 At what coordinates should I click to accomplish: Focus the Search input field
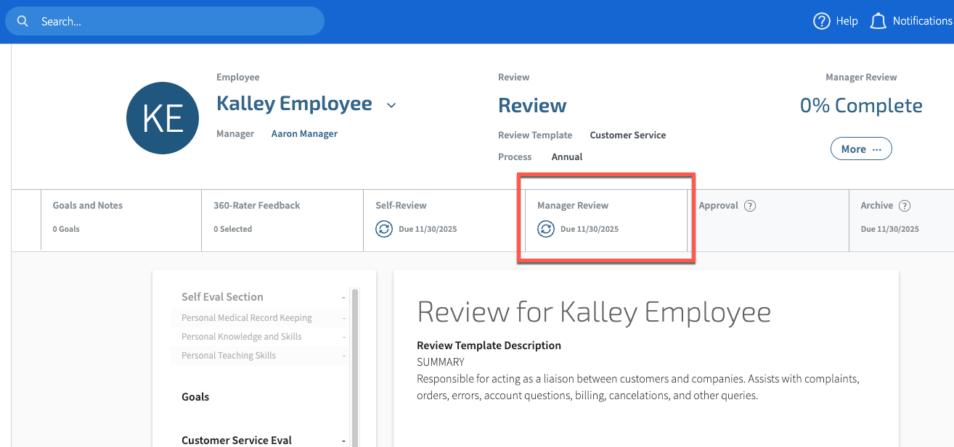tap(165, 21)
